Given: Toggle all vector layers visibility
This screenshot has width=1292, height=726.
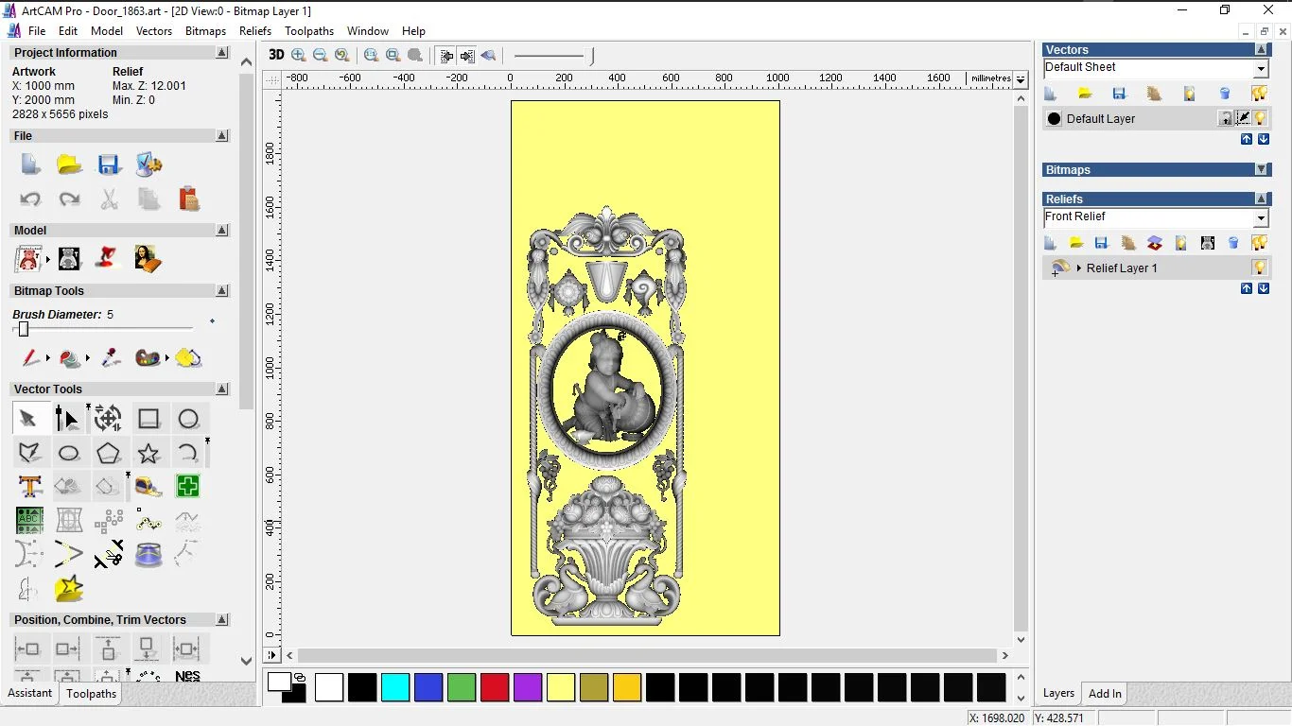Looking at the screenshot, I should point(1260,93).
